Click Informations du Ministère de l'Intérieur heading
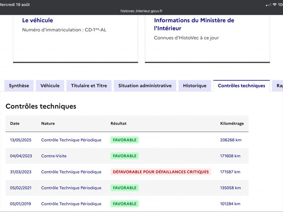283x212 pixels. point(194,24)
